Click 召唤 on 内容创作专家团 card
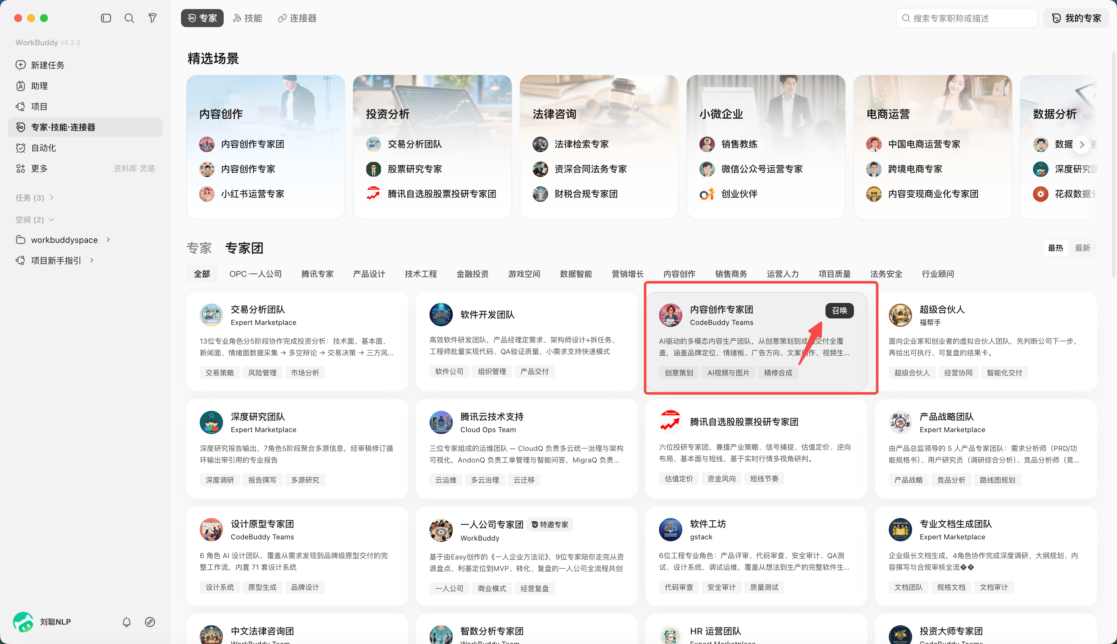Viewport: 1117px width, 644px height. (839, 310)
